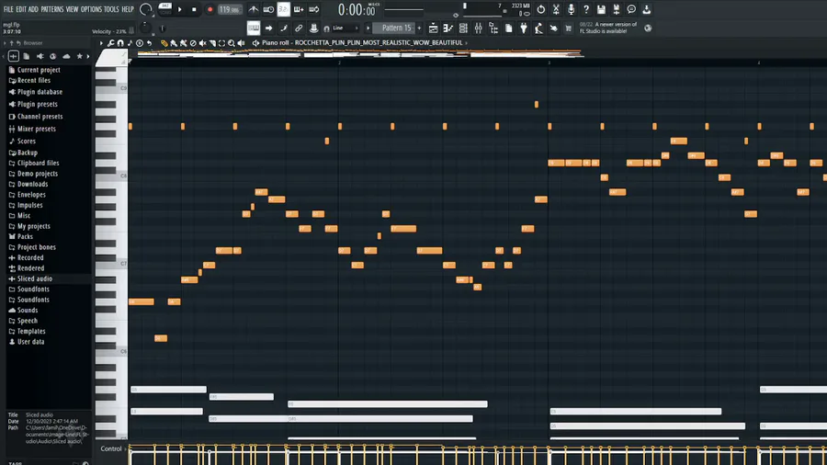Open the Mixer icon
827x465 pixels.
click(x=479, y=28)
